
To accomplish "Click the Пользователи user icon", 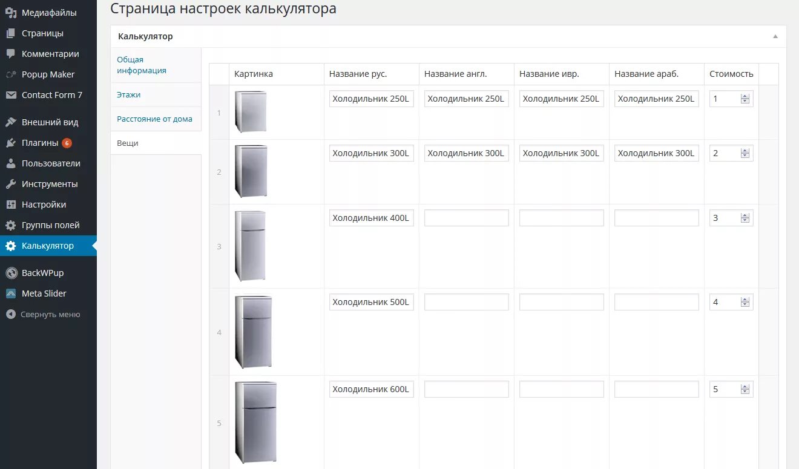I will point(11,163).
